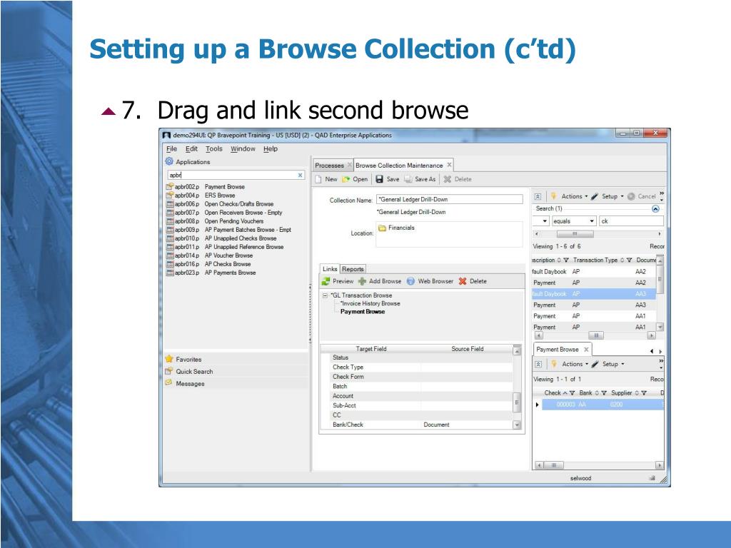The image size is (731, 548).
Task: Click the Add Browse plus icon
Action: [362, 281]
